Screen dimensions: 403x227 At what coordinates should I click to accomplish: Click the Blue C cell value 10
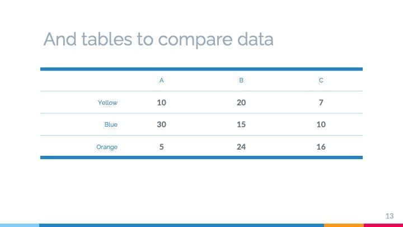[x=321, y=124]
